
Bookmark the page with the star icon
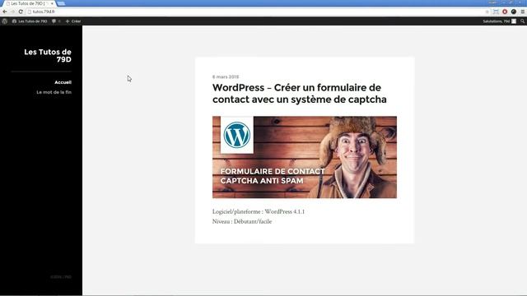click(487, 12)
